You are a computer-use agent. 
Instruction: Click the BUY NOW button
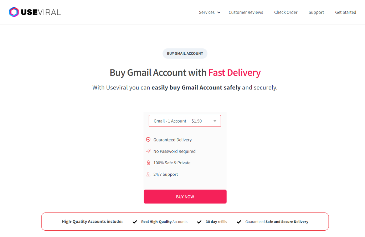pos(185,196)
